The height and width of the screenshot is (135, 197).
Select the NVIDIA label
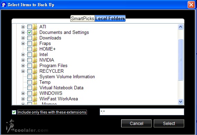pos(47,60)
